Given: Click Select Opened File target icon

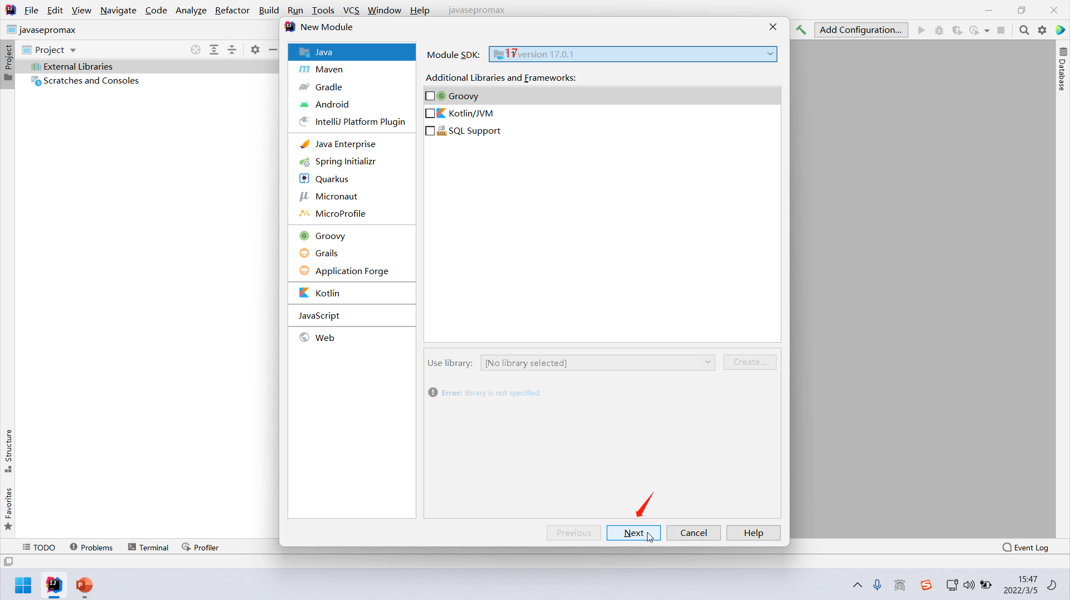Looking at the screenshot, I should pos(196,50).
